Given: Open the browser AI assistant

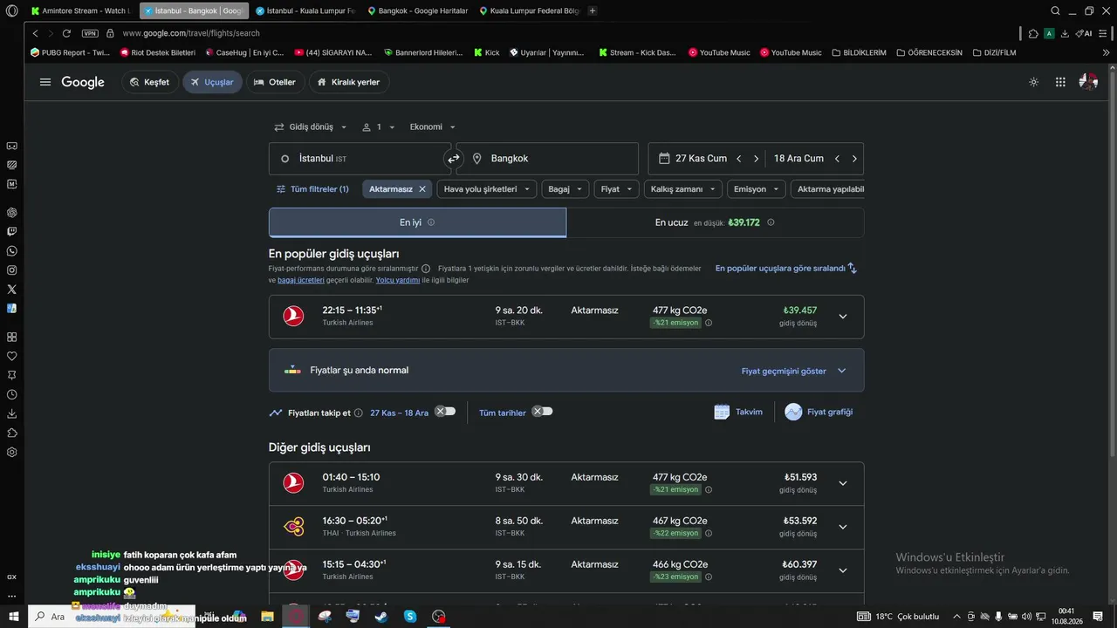Looking at the screenshot, I should (x=1084, y=33).
